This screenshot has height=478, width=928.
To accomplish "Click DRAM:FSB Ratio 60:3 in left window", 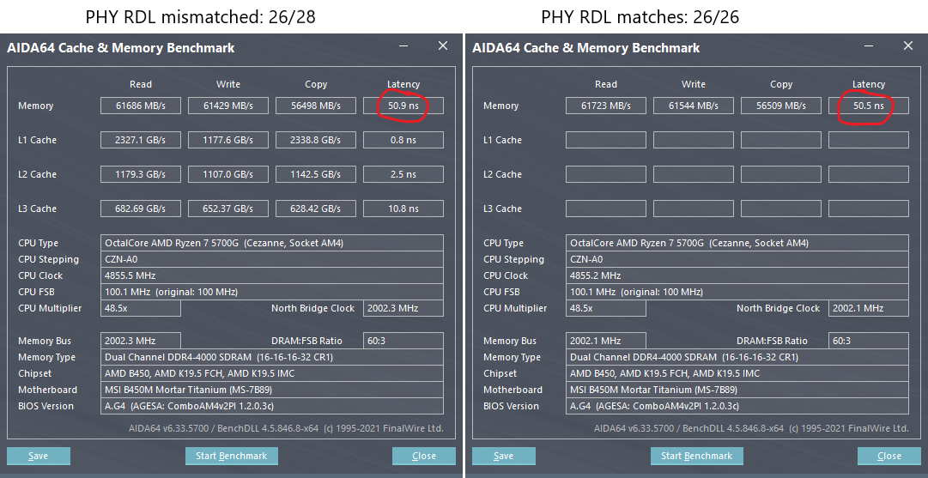I will (403, 341).
